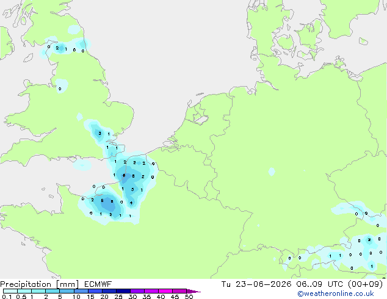Click the legend scale label '10'
The width and height of the screenshot is (387, 299).
(x=76, y=297)
